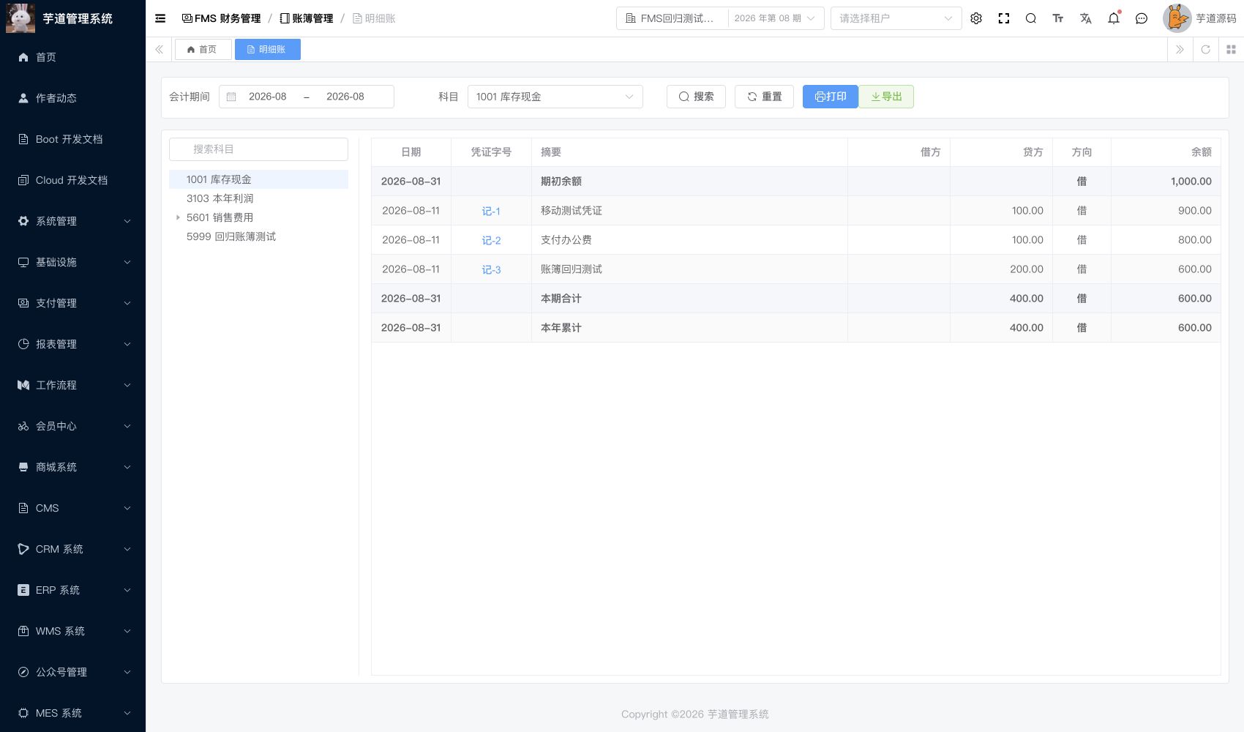
Task: Click the 搜索科目 search box
Action: click(258, 149)
